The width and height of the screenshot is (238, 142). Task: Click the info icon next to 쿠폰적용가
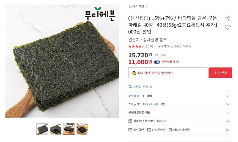tap(178, 62)
